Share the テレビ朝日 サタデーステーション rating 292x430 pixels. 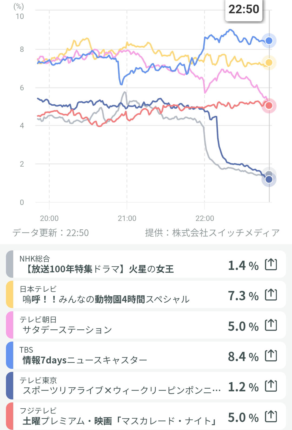[271, 325]
